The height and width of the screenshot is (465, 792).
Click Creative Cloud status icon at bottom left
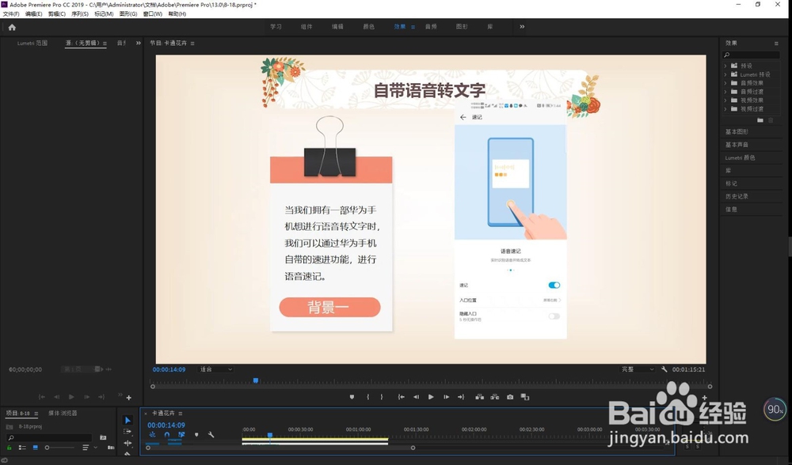[4, 460]
